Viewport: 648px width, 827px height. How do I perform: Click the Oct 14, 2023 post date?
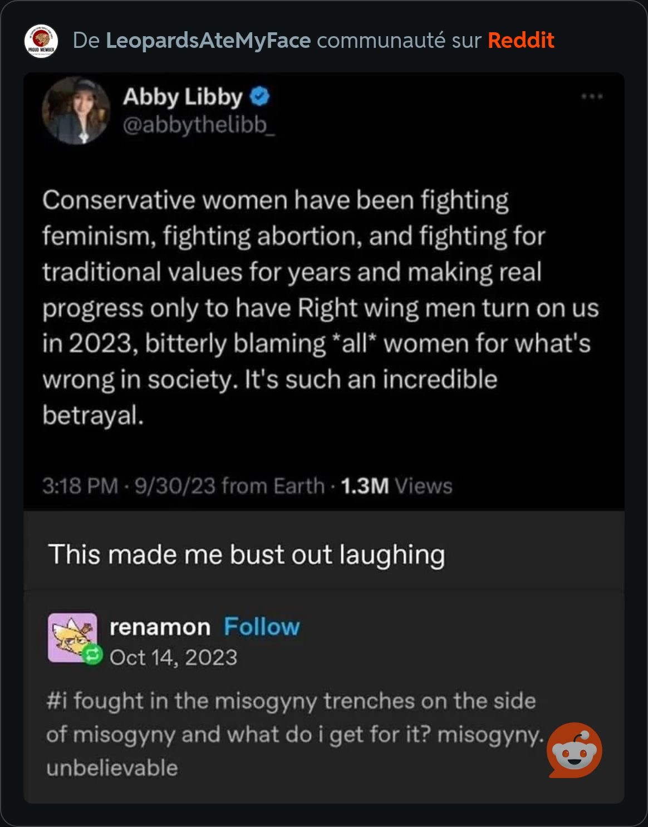173,658
